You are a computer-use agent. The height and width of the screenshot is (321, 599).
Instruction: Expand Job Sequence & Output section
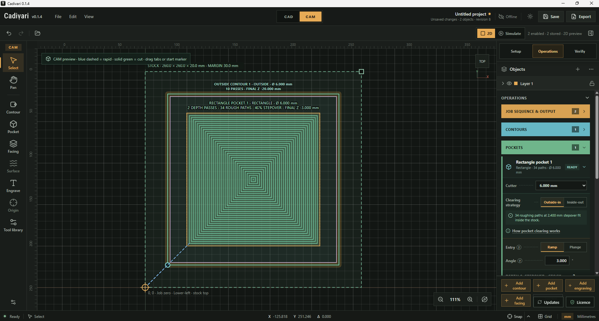coord(546,111)
